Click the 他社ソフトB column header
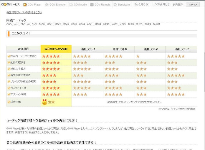 119,49
